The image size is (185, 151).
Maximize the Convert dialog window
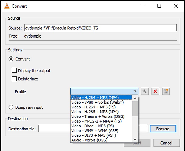(159, 6)
